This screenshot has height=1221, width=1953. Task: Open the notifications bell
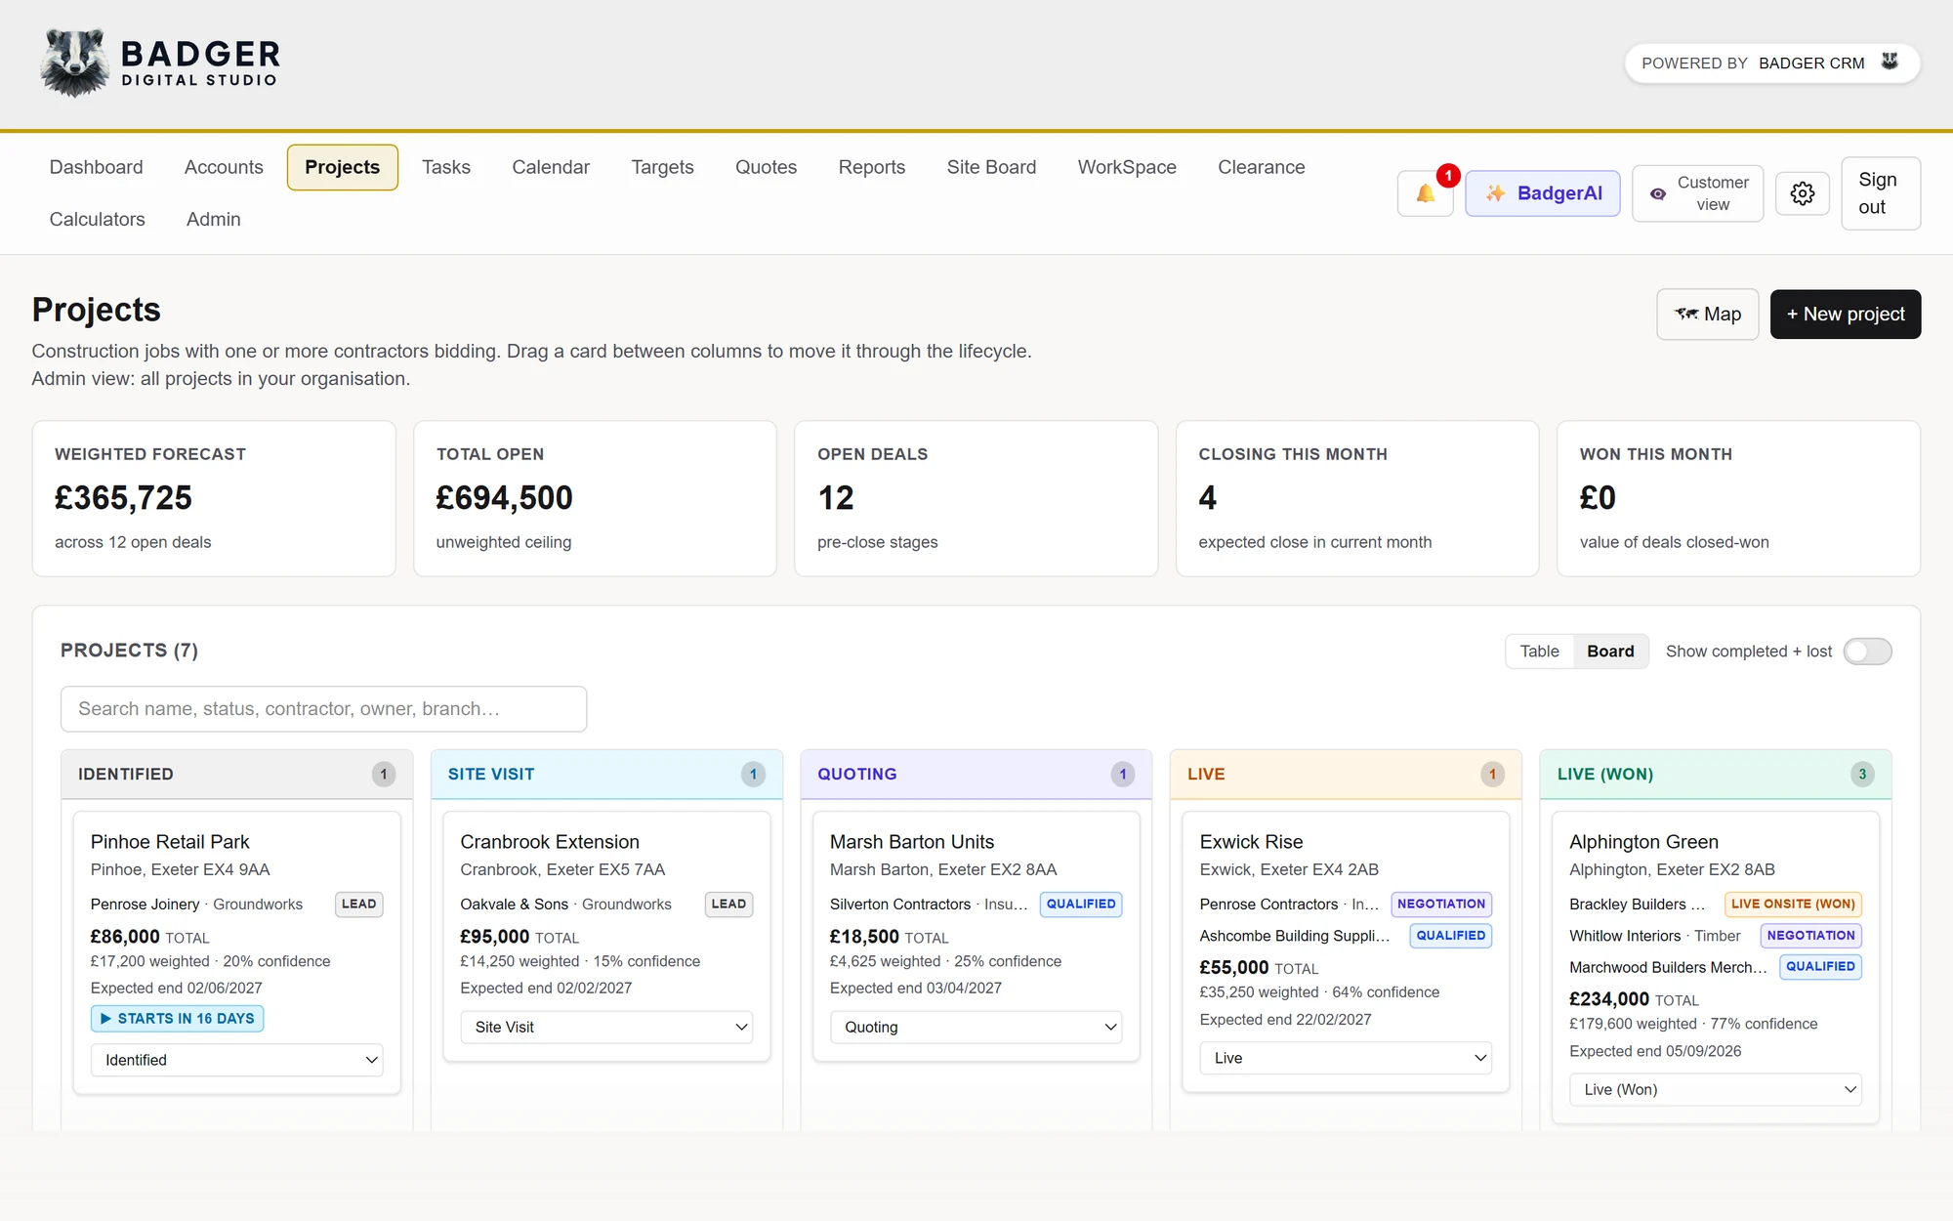click(x=1426, y=193)
